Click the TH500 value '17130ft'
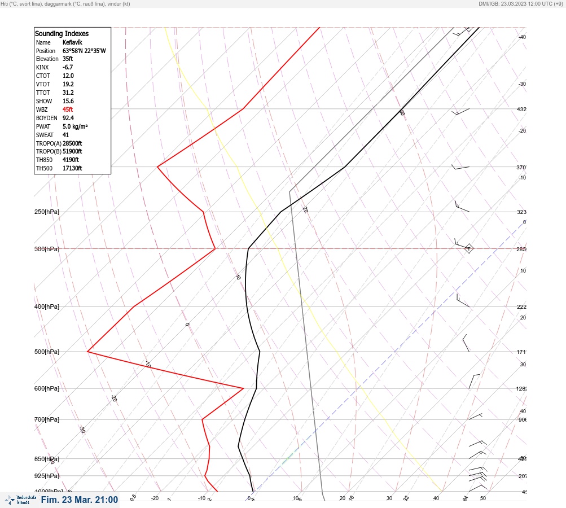The height and width of the screenshot is (508, 566). coord(72,168)
